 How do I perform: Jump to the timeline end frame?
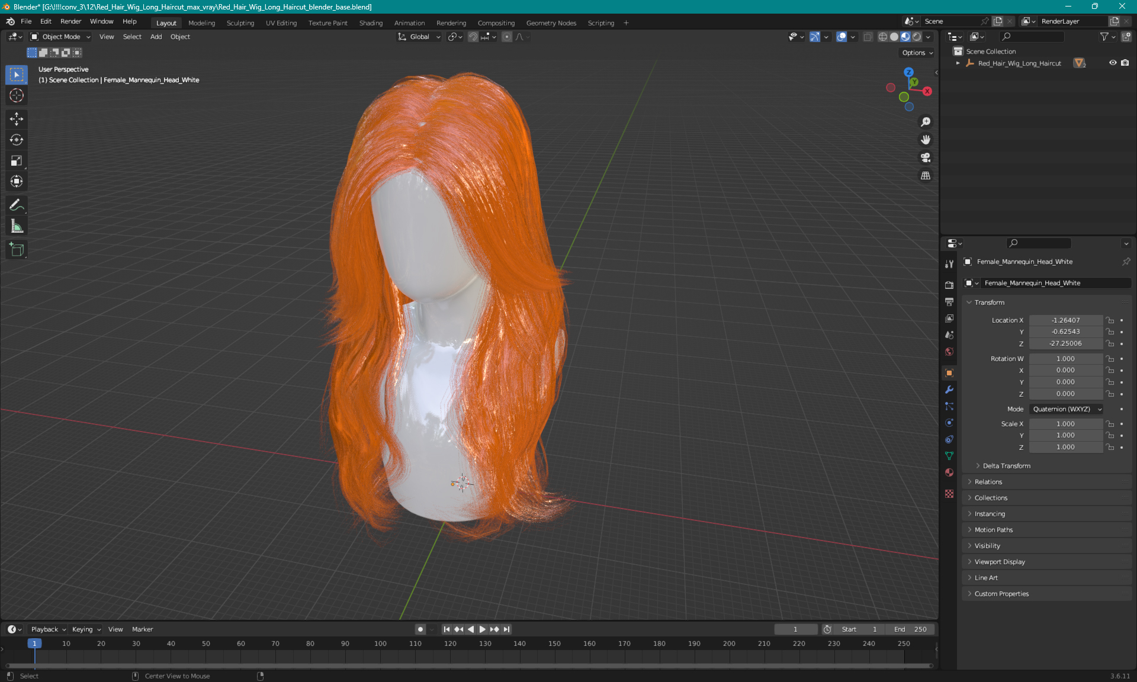(506, 629)
